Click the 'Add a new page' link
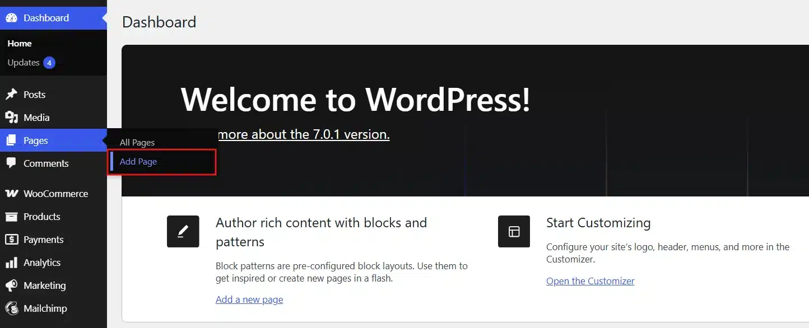The height and width of the screenshot is (328, 809). (x=249, y=299)
